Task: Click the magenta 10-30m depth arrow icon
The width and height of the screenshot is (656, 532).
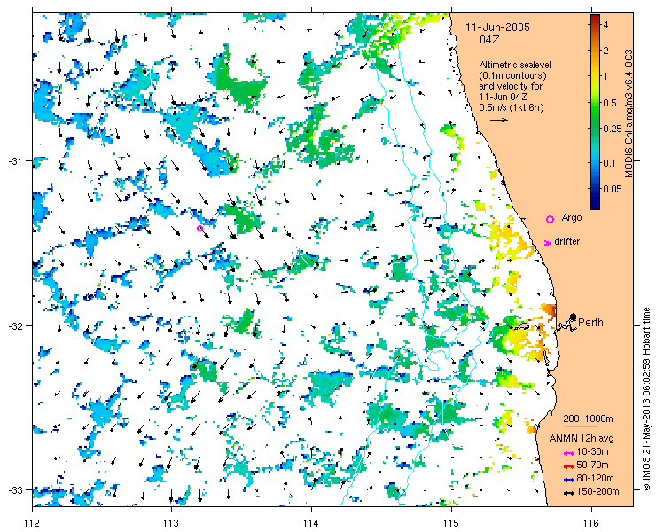Action: coord(568,453)
